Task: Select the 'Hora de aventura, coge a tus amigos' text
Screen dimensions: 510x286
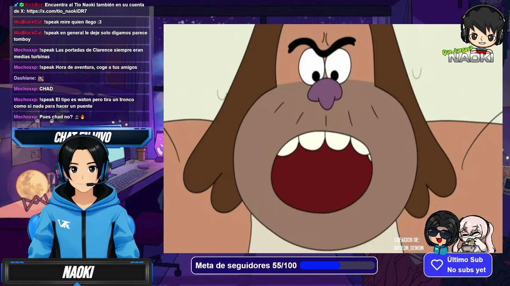Action: point(96,67)
